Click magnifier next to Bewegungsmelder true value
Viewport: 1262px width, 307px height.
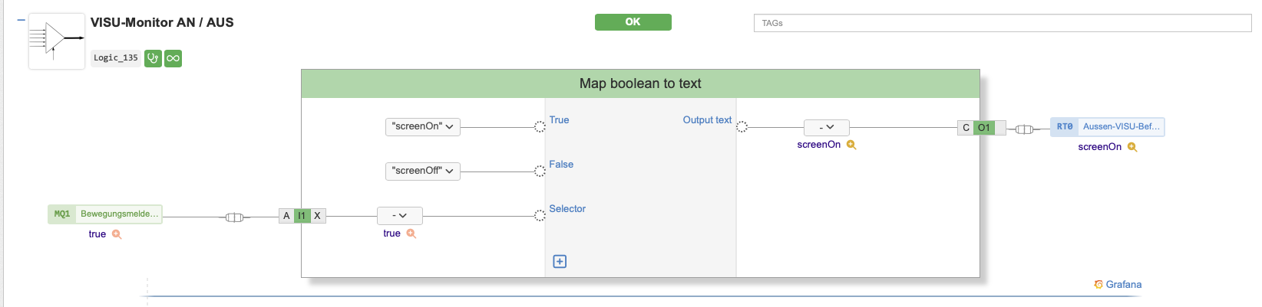[x=117, y=234]
